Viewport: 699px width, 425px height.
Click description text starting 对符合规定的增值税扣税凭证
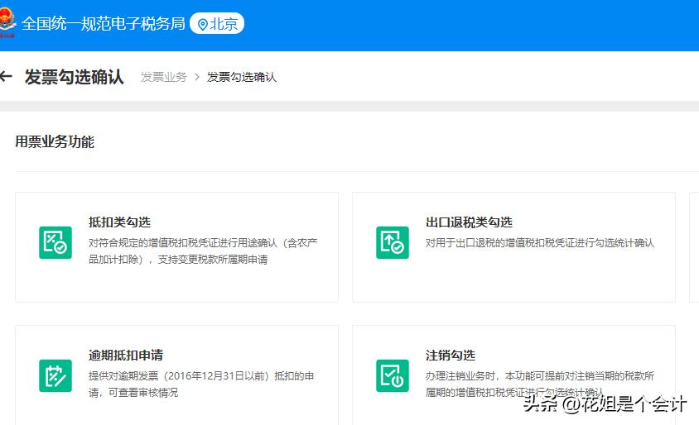click(x=203, y=251)
